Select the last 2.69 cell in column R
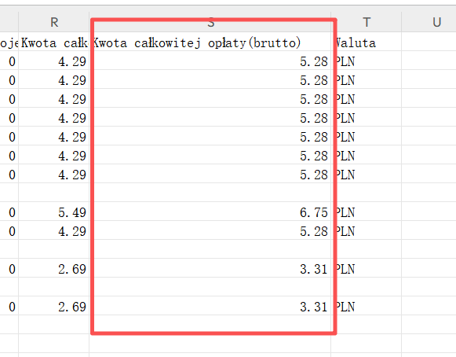Screen dimensions: 456x357 click(54, 306)
